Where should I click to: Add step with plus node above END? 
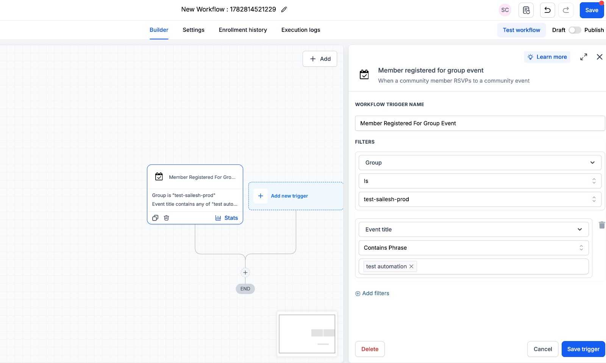pos(245,272)
